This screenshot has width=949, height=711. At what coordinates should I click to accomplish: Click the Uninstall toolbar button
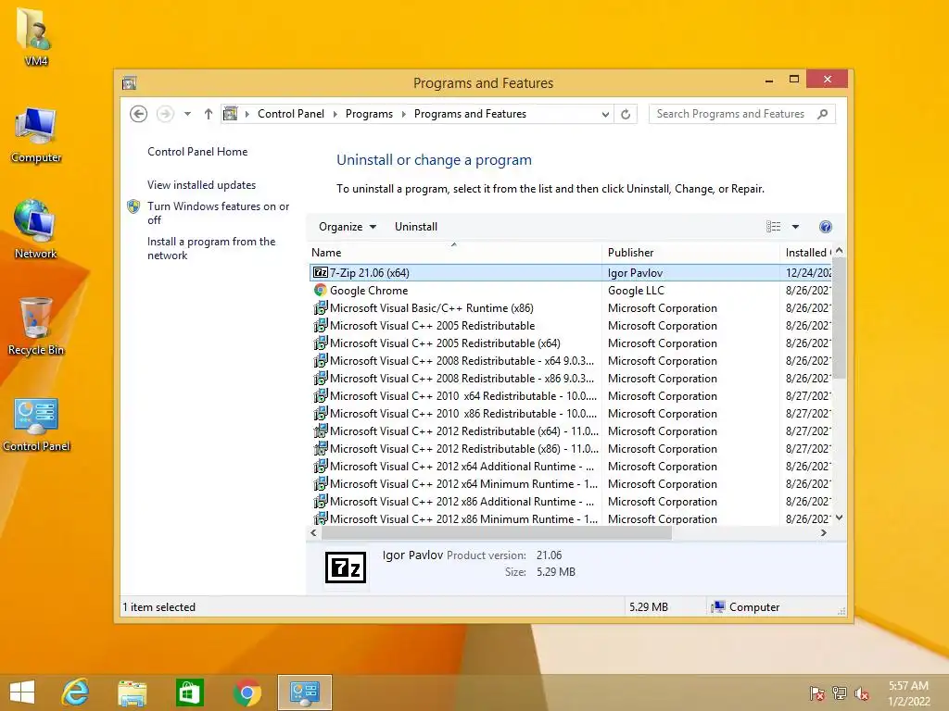[x=416, y=227]
